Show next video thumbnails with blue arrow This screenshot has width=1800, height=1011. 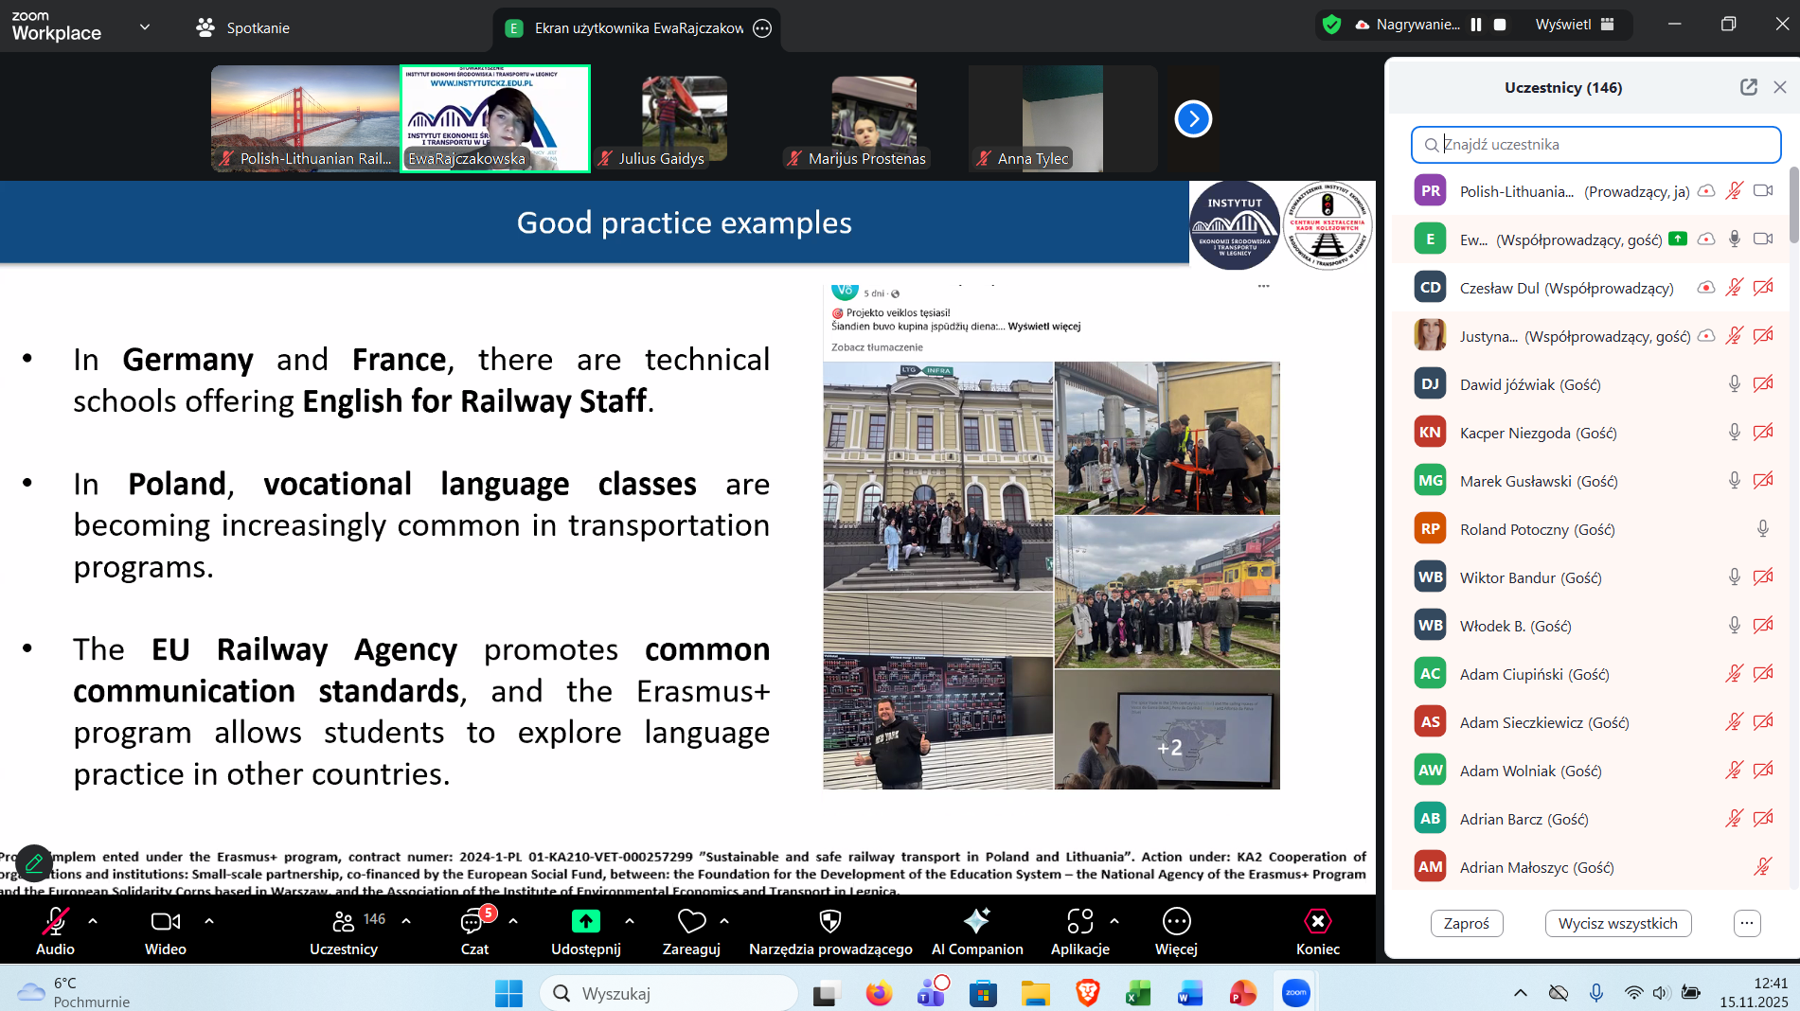(1193, 118)
